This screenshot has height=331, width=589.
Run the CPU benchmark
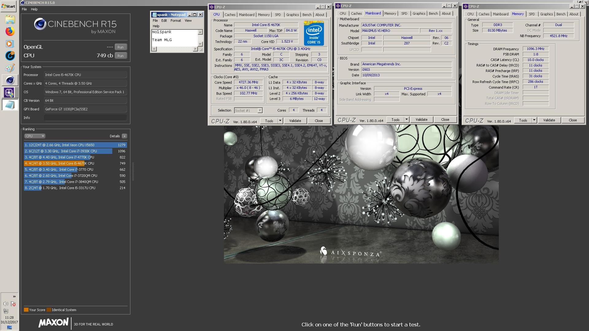[121, 56]
